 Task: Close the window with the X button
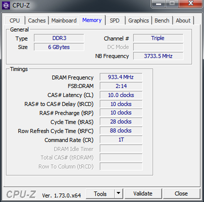(x=191, y=3)
